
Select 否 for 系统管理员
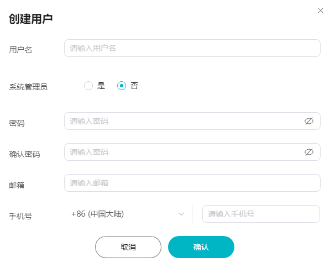[x=122, y=86]
